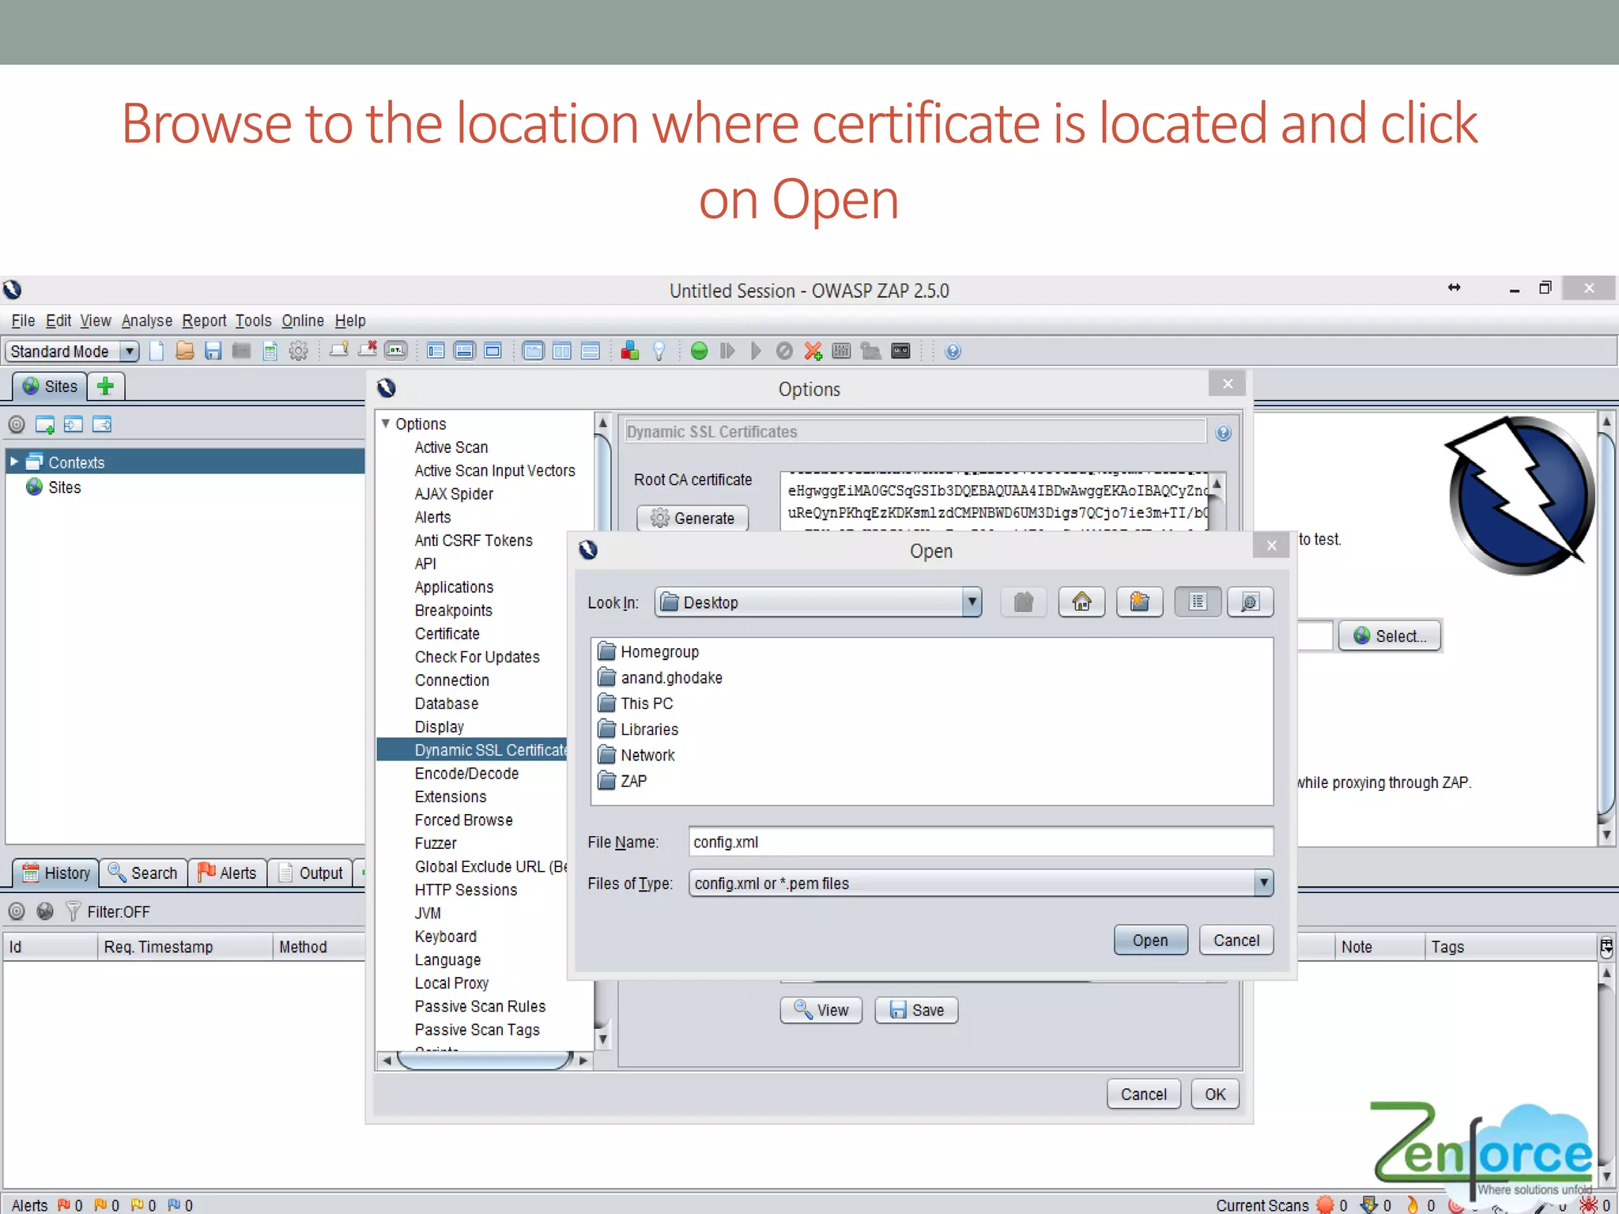Switch to the Output tab
This screenshot has width=1619, height=1214.
point(311,873)
